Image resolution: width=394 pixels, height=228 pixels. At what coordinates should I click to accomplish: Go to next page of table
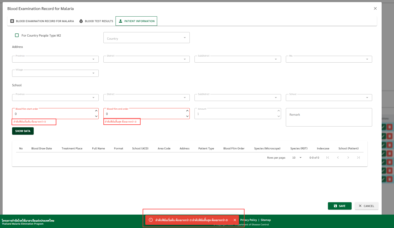click(x=348, y=158)
